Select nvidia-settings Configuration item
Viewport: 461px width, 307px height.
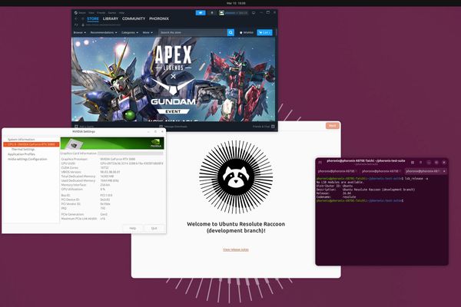click(x=28, y=159)
